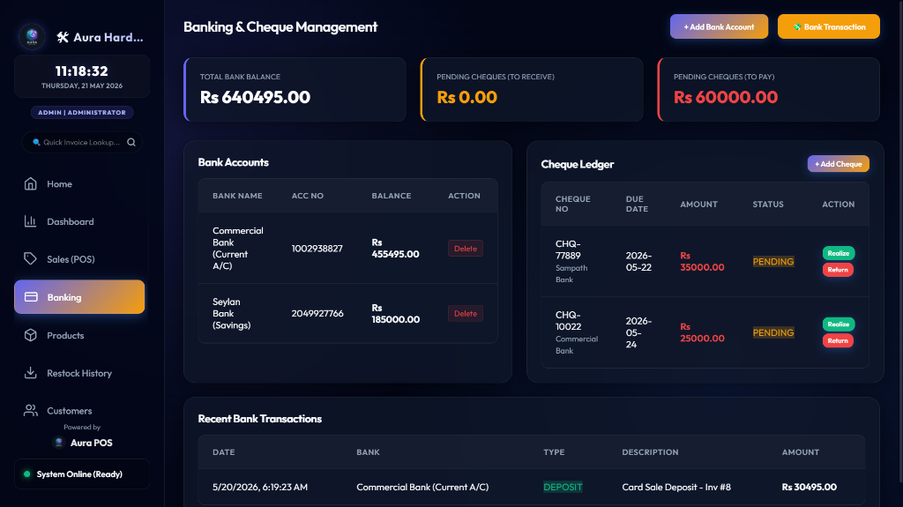The width and height of the screenshot is (903, 507).
Task: Open Dashboard via bar chart icon
Action: (x=31, y=221)
